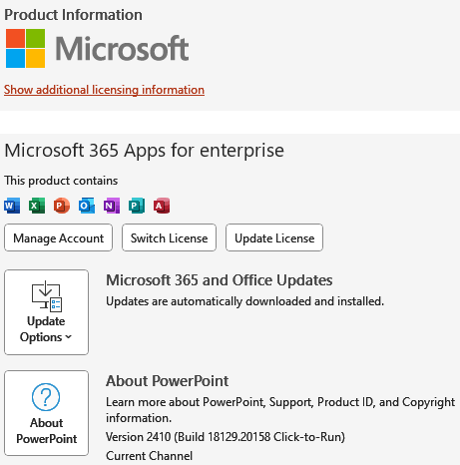
Task: Click the Microsoft four-color logo
Action: [25, 48]
